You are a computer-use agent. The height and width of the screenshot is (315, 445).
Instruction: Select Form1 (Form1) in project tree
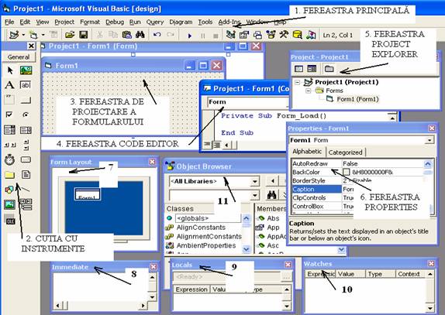357,99
